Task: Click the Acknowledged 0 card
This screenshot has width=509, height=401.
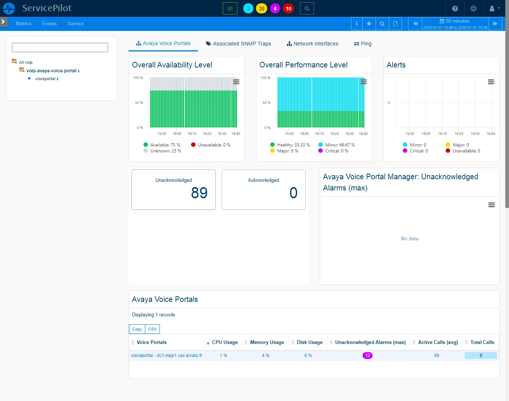Action: coord(263,190)
